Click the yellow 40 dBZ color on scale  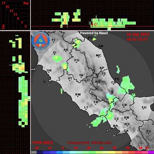[112, 152]
